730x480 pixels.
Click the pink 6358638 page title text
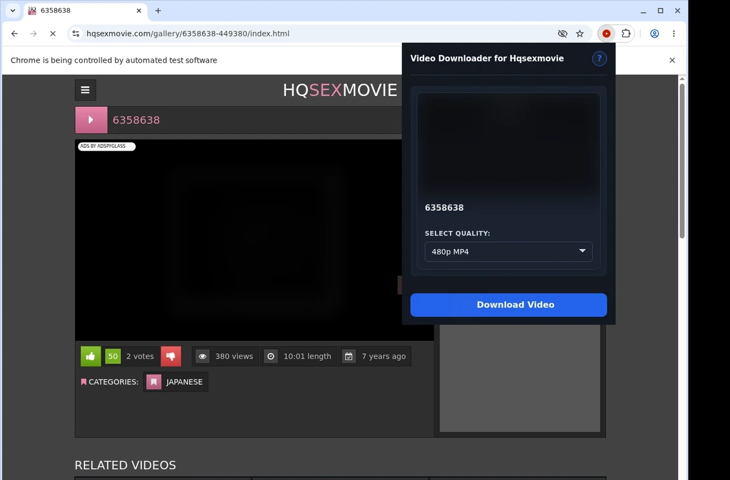[136, 120]
